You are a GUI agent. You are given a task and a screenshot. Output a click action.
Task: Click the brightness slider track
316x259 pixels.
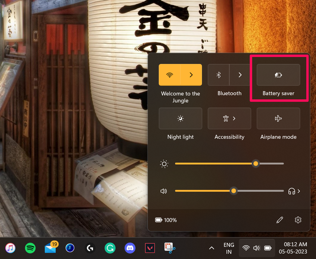[x=216, y=164]
